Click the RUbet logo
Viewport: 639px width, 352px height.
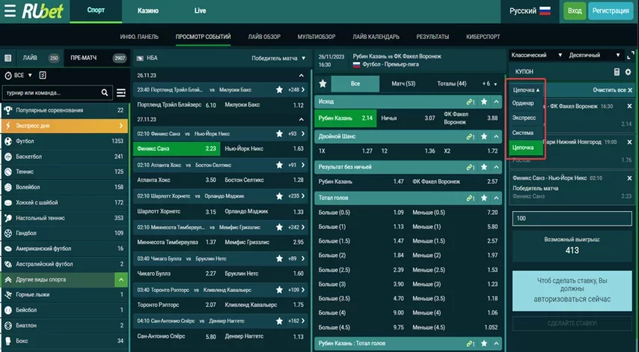[x=43, y=11]
